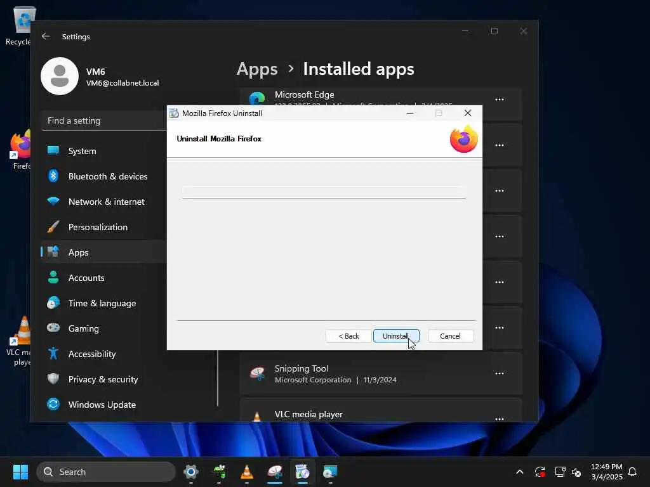The height and width of the screenshot is (487, 650).
Task: Open more options for Snipping Tool
Action: pyautogui.click(x=500, y=373)
